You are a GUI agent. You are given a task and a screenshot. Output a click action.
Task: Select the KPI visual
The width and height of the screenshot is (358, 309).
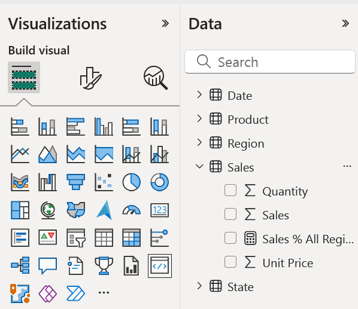pyautogui.click(x=48, y=238)
